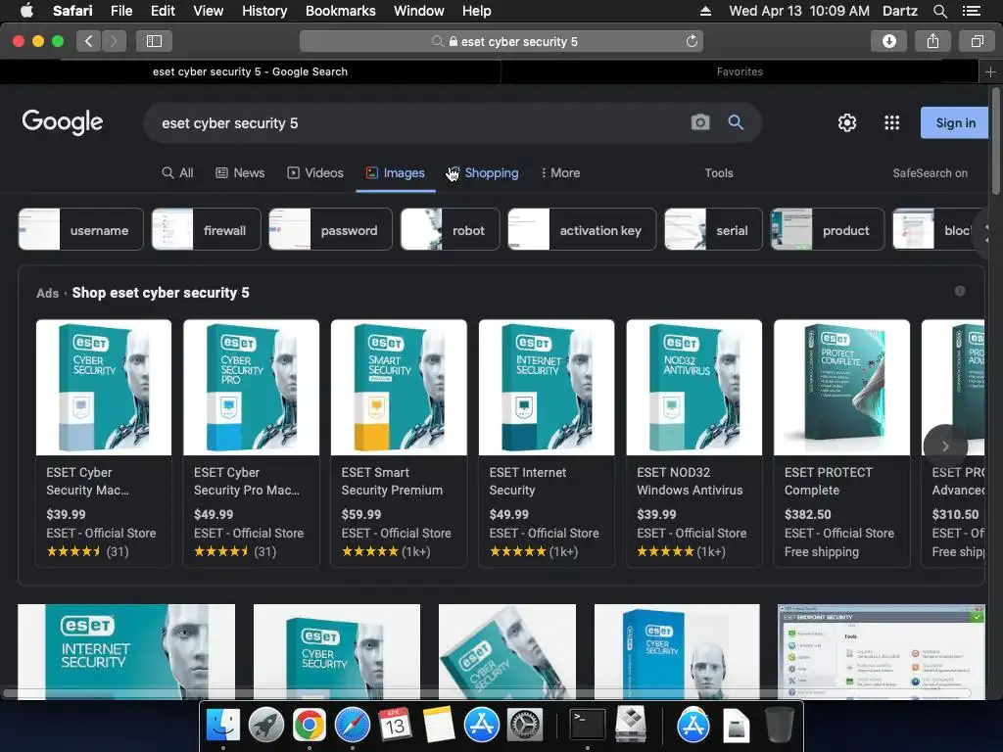Reload the page with the refresh icon
This screenshot has width=1003, height=752.
point(692,41)
